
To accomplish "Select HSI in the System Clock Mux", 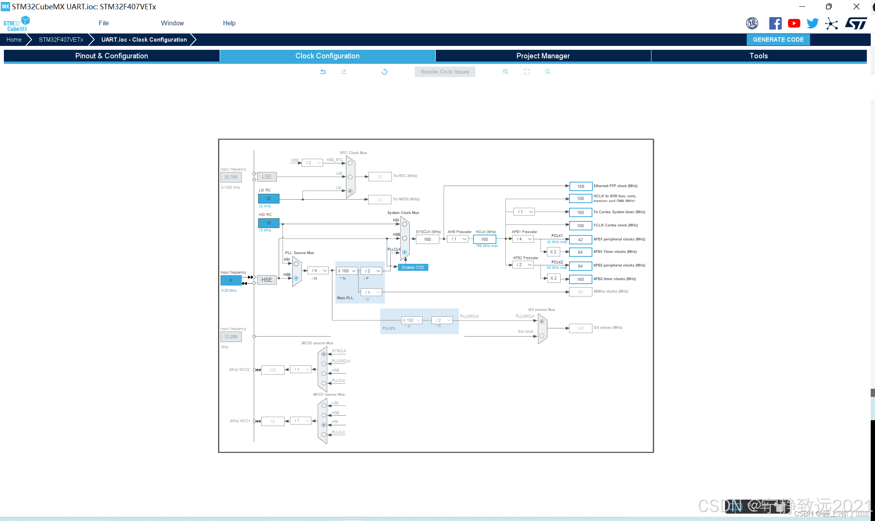I will point(405,224).
